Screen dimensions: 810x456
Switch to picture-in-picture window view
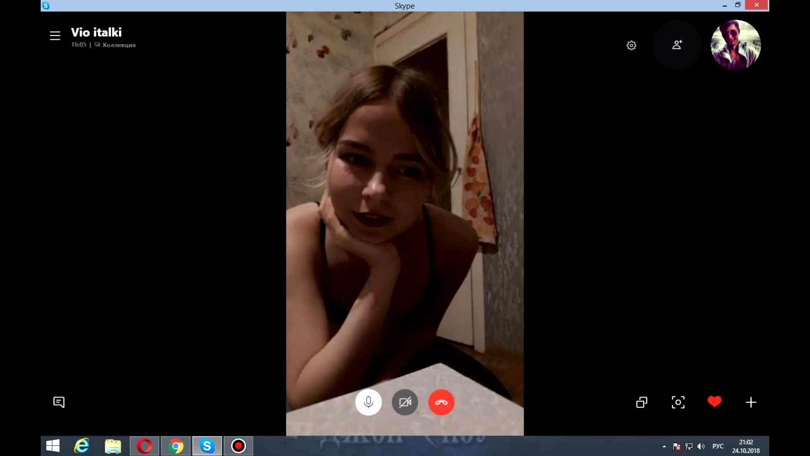[642, 402]
